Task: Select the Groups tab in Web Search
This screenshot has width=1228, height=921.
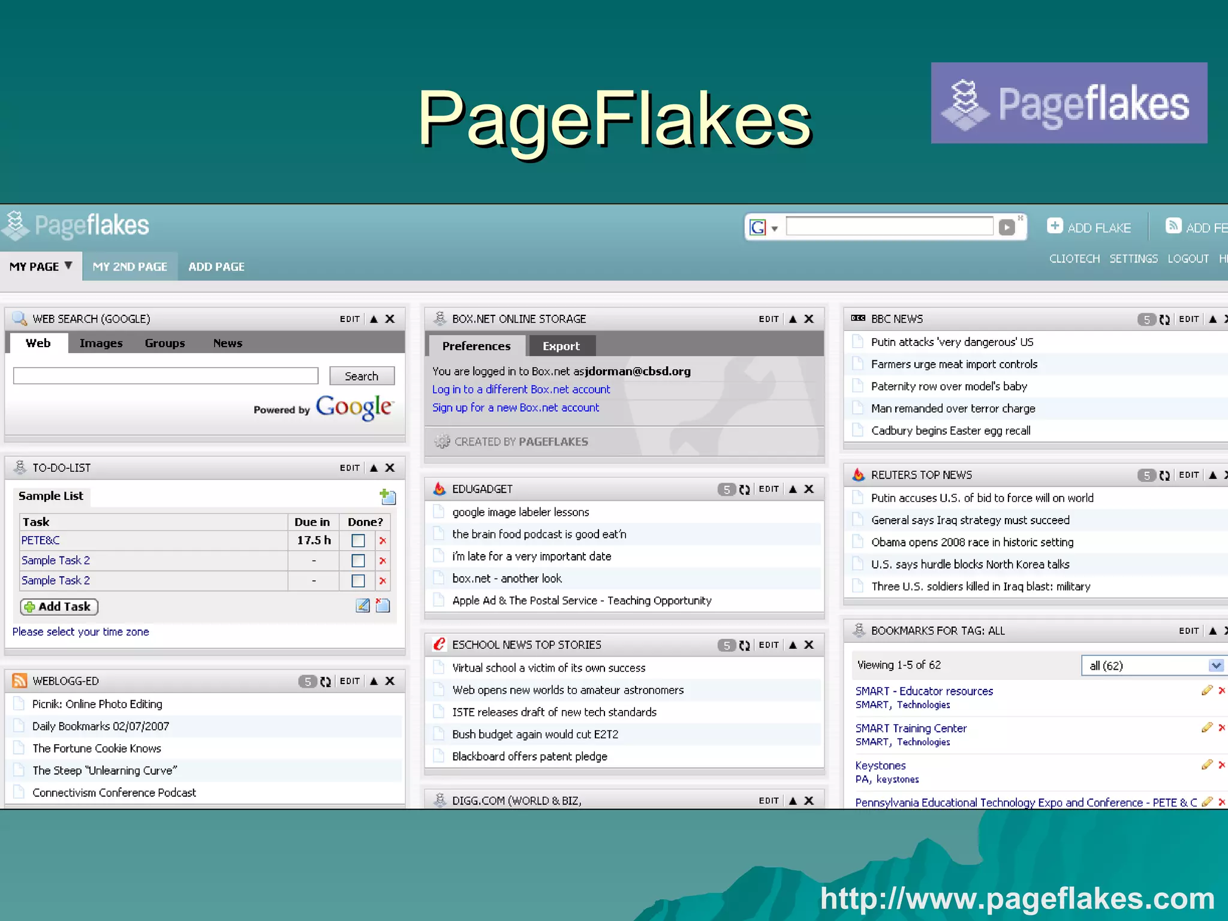Action: [x=165, y=344]
